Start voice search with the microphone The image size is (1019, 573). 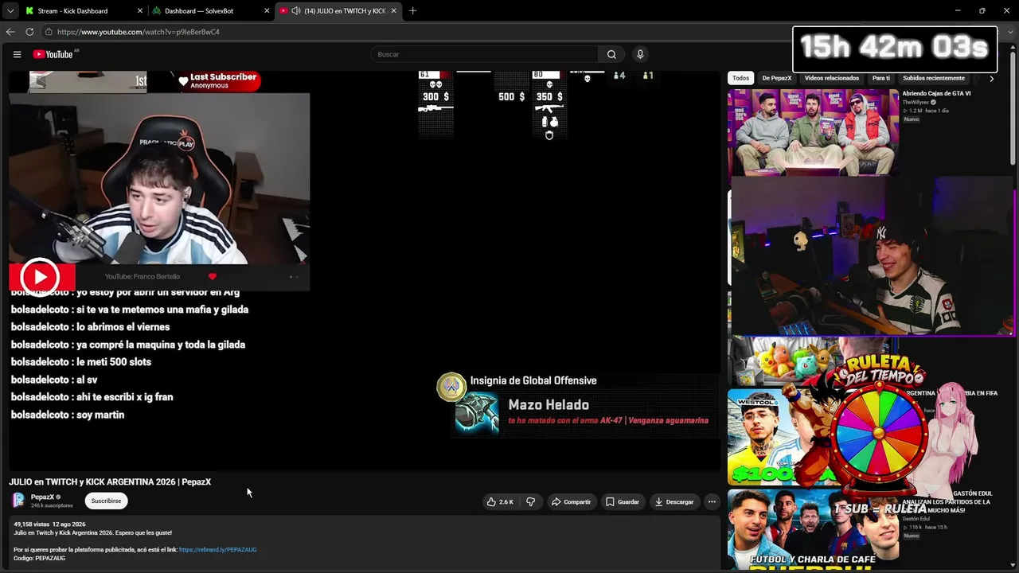(640, 54)
